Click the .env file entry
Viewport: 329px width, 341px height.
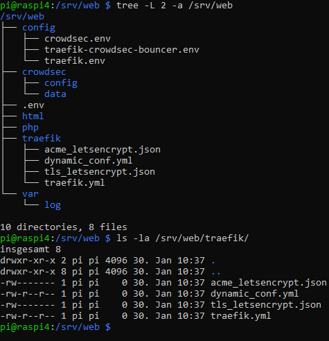click(33, 105)
